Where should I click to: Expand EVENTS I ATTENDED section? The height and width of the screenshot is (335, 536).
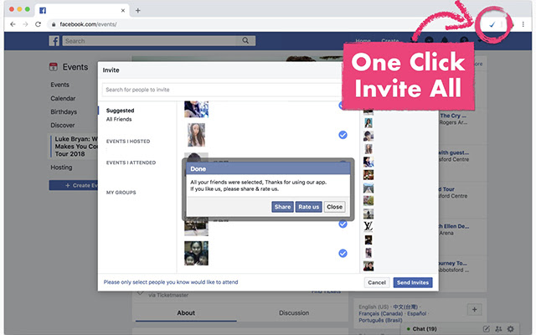tap(131, 162)
